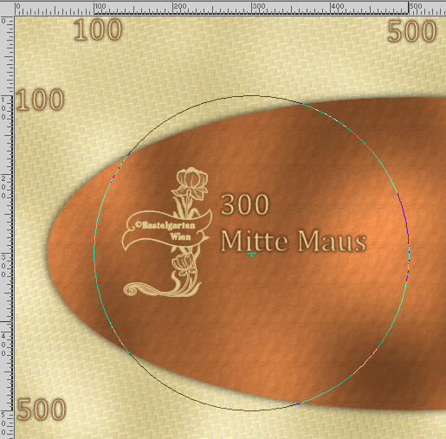This screenshot has width=446, height=439.
Task: Click the embossed '500' in bottom-left corner
Action: [42, 410]
